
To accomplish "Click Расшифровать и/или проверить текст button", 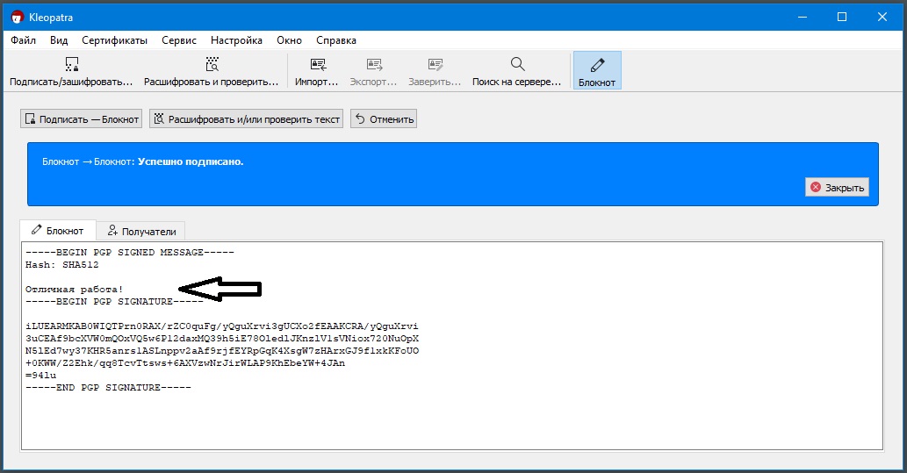I will point(247,119).
